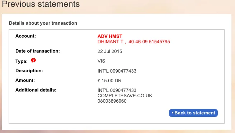Select the £ 15.00 DR amount
The height and width of the screenshot is (133, 235).
(x=109, y=80)
